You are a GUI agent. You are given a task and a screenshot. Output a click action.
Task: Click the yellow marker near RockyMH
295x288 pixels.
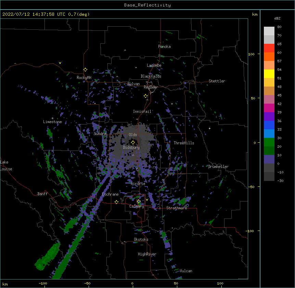click(85, 70)
